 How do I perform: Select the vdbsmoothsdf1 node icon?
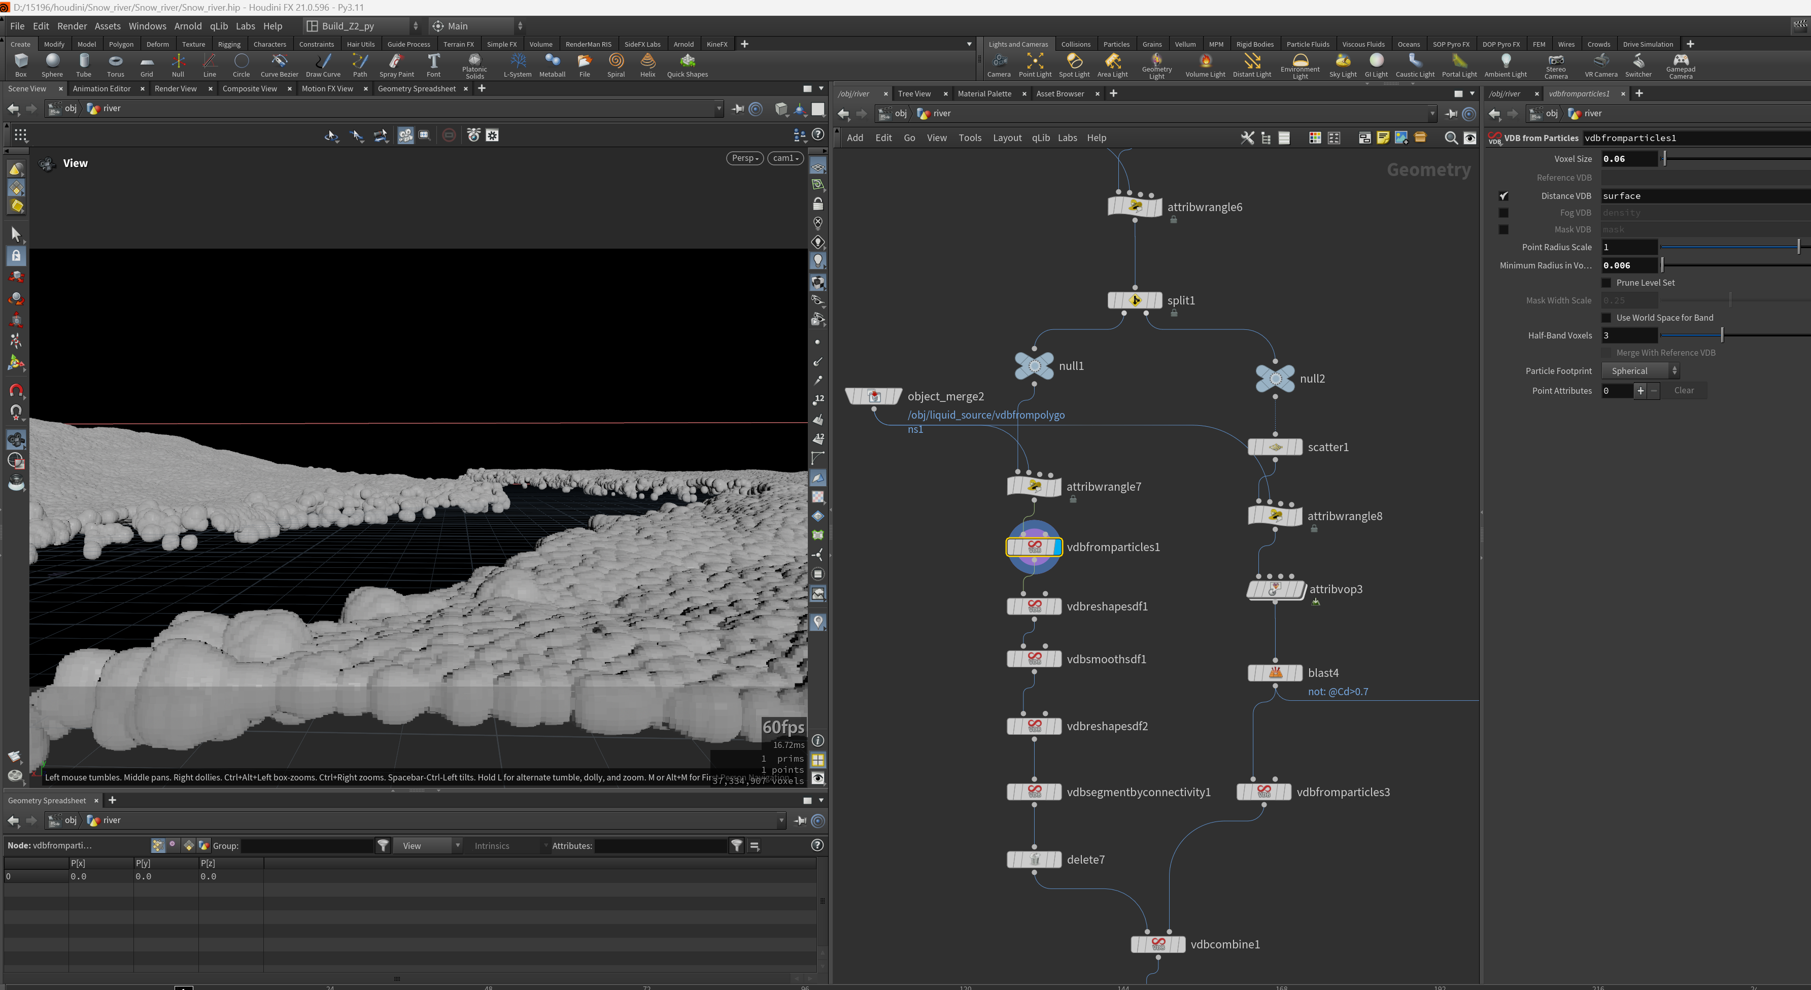(1034, 659)
